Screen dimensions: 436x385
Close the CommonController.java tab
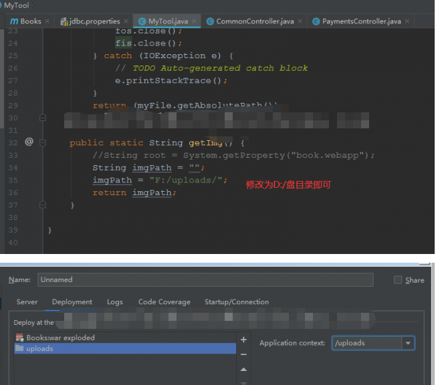click(300, 21)
